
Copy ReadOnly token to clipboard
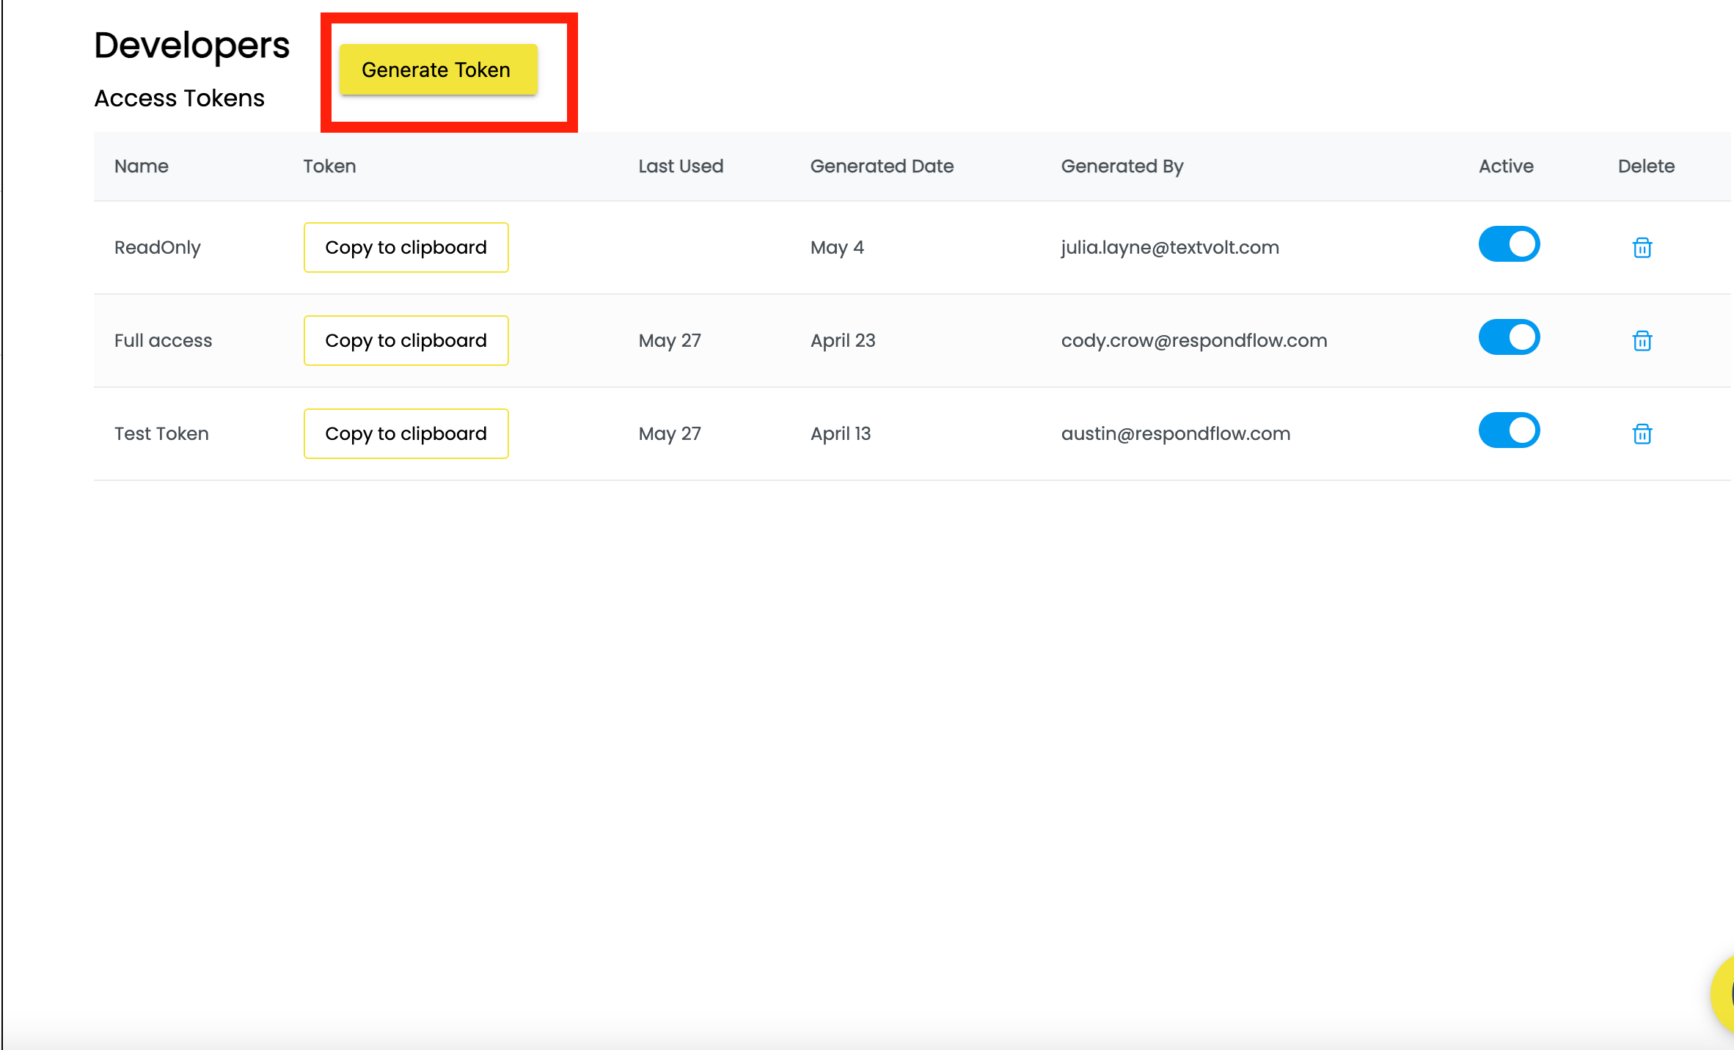(x=406, y=248)
